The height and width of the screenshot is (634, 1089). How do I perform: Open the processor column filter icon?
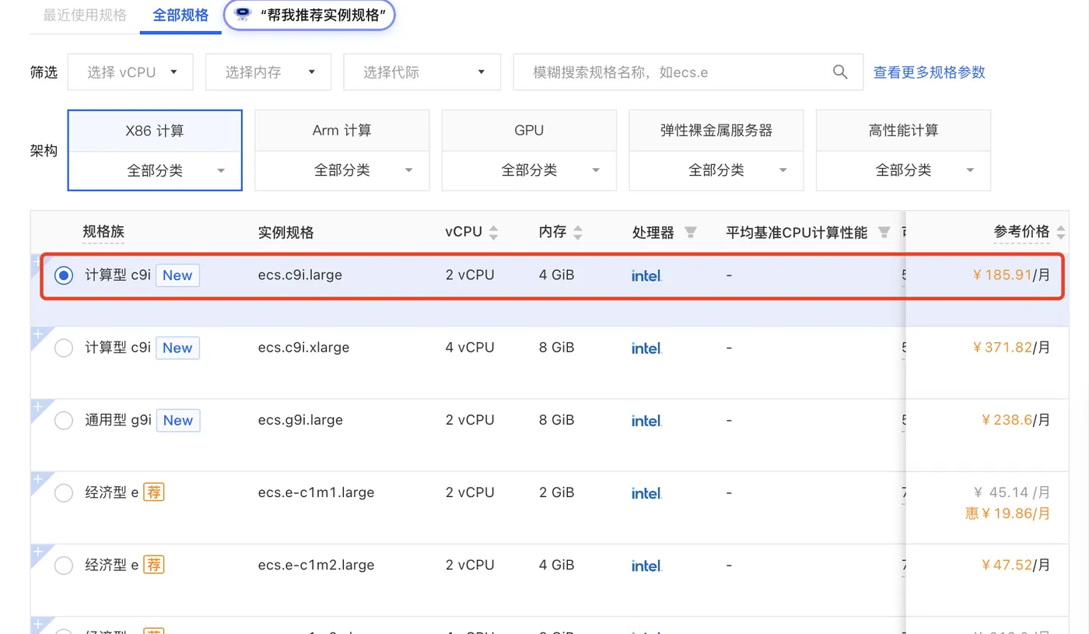(x=690, y=233)
